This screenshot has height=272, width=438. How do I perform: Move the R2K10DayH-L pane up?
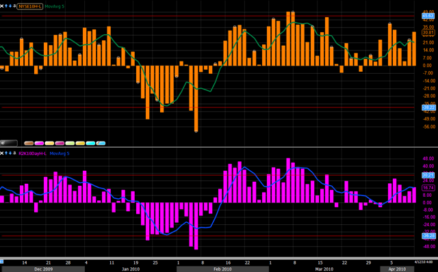6,153
